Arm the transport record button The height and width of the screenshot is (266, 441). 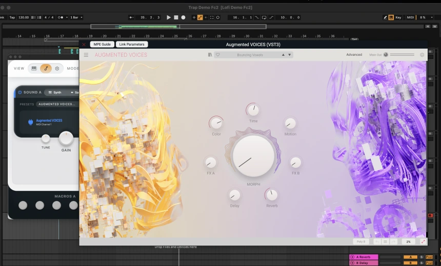point(183,17)
